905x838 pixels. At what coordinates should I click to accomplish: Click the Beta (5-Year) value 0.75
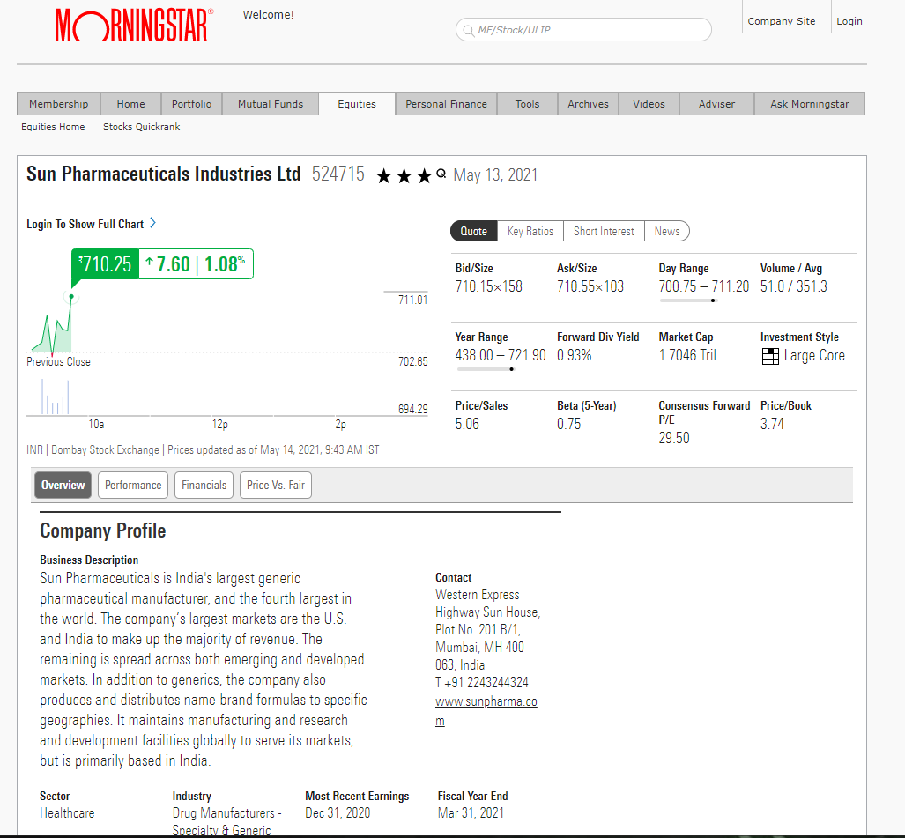pyautogui.click(x=569, y=424)
